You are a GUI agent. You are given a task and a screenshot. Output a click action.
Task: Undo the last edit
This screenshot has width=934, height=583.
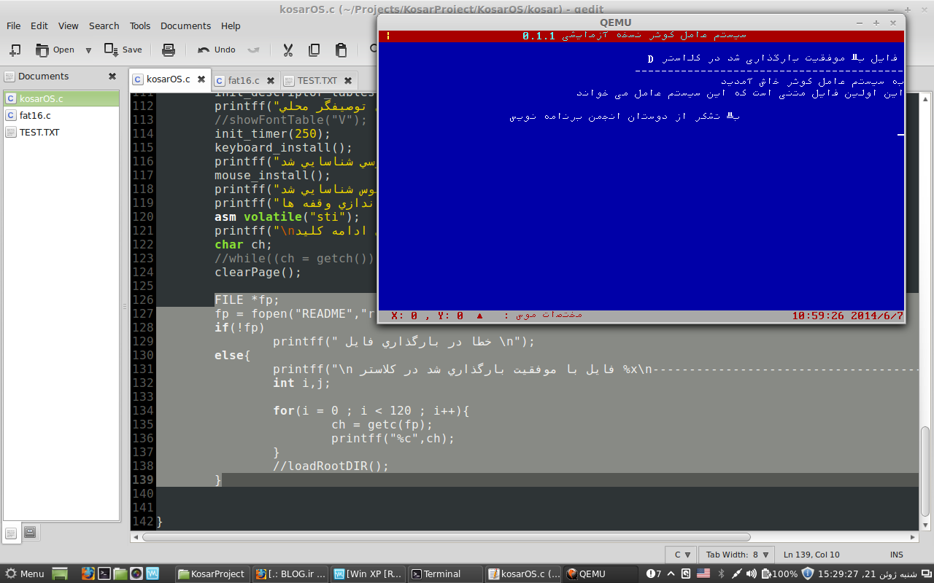coord(216,50)
